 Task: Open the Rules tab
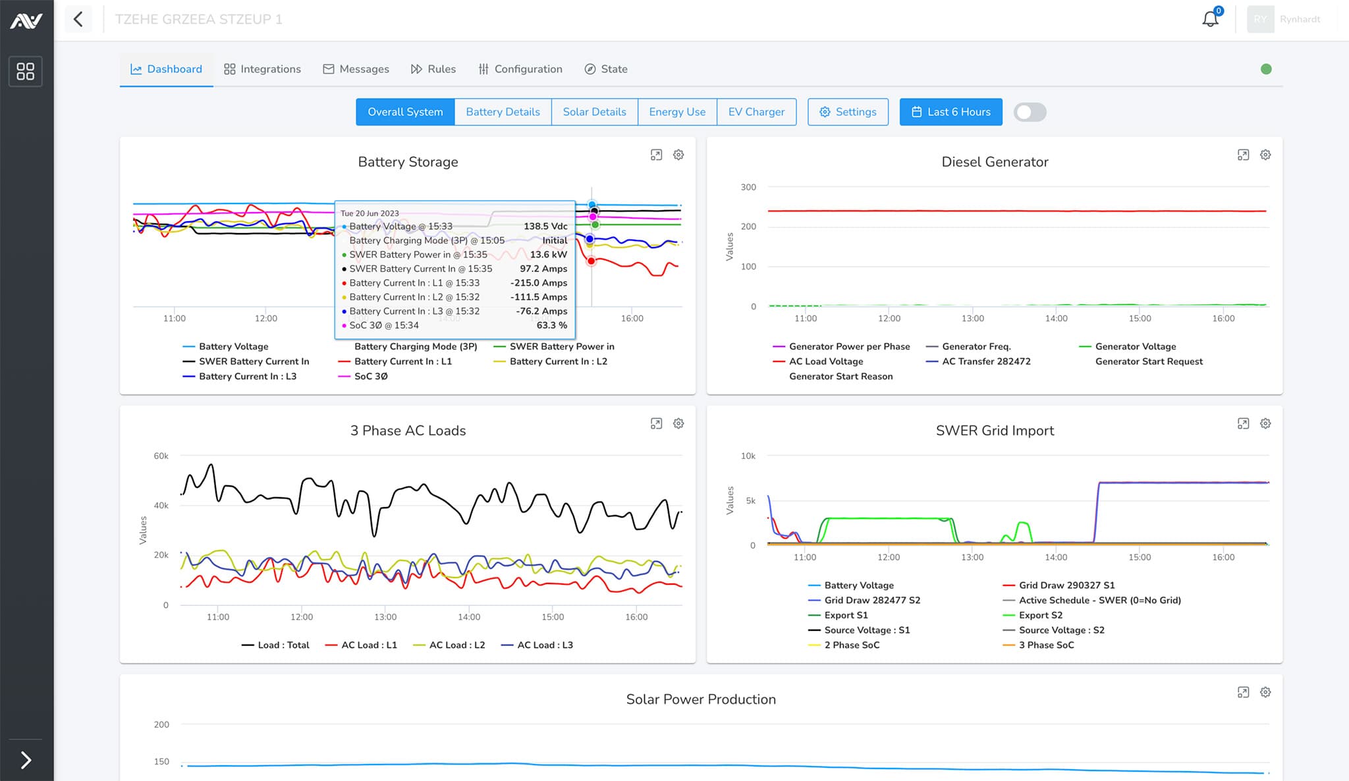(x=433, y=69)
